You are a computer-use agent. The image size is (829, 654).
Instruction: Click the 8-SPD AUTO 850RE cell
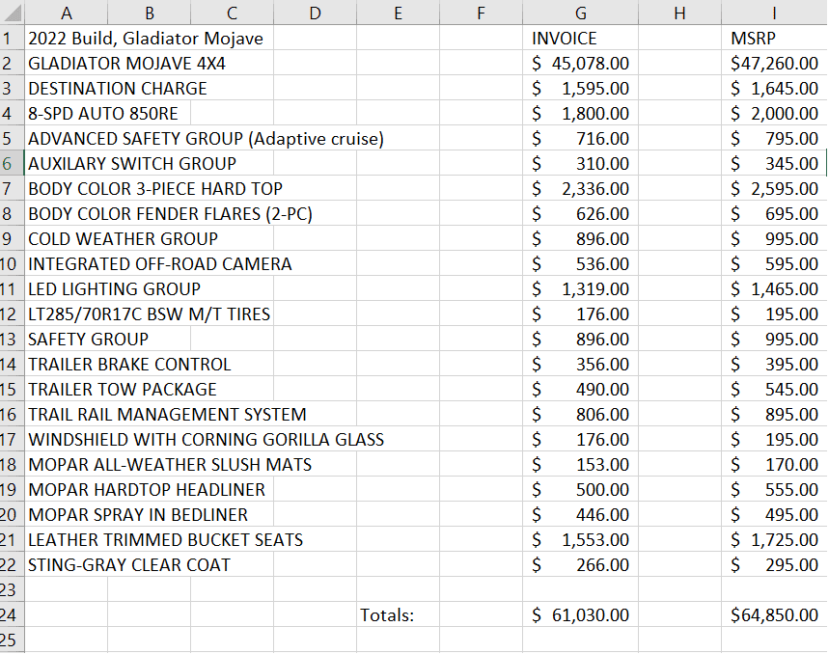coord(103,113)
